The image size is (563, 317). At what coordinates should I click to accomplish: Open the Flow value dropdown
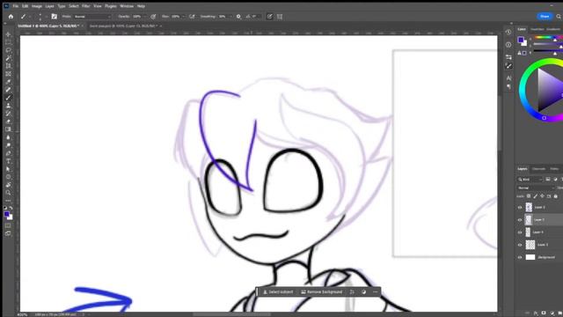[x=183, y=17]
